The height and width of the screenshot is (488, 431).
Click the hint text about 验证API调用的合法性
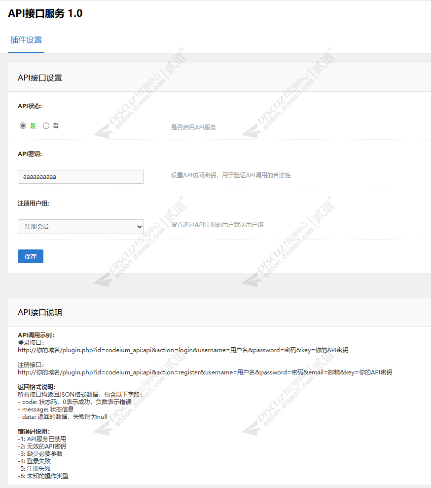coord(231,175)
